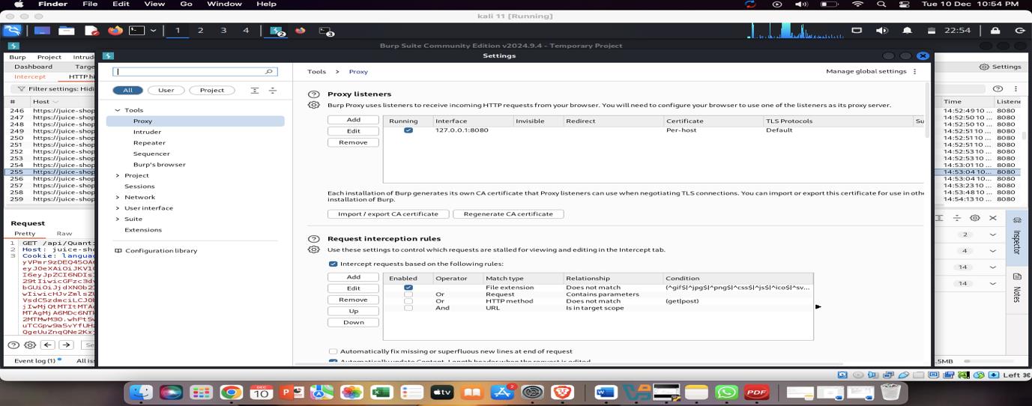
Task: Click the Kali volume speaker icon
Action: [881, 31]
